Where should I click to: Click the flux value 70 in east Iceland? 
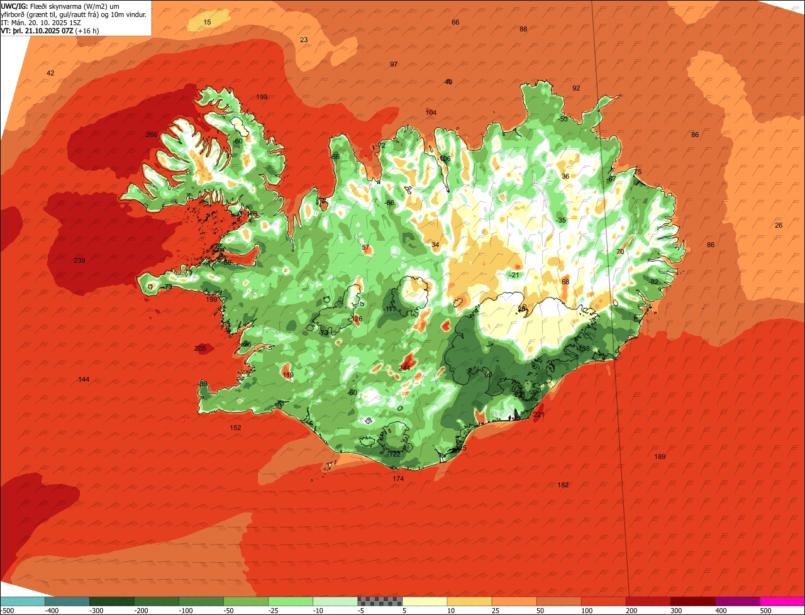tap(620, 252)
